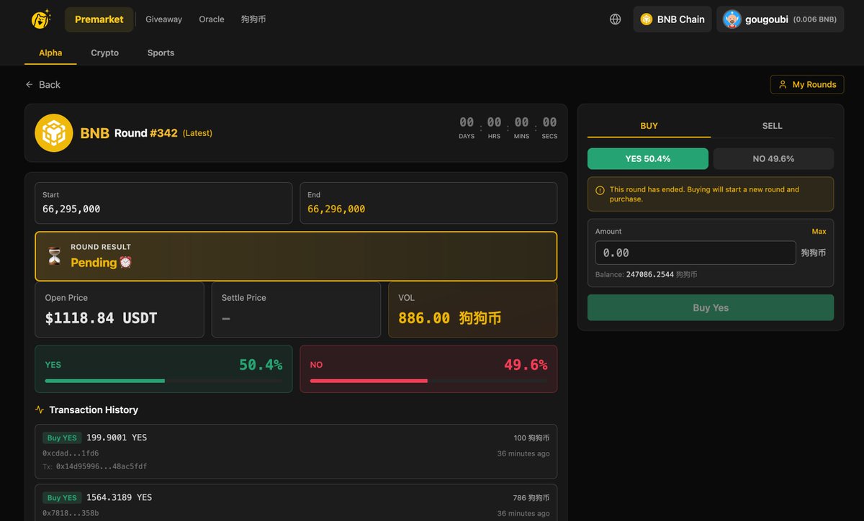Click the 786 狗狗币 transaction amount
This screenshot has width=864, height=521.
coord(531,497)
